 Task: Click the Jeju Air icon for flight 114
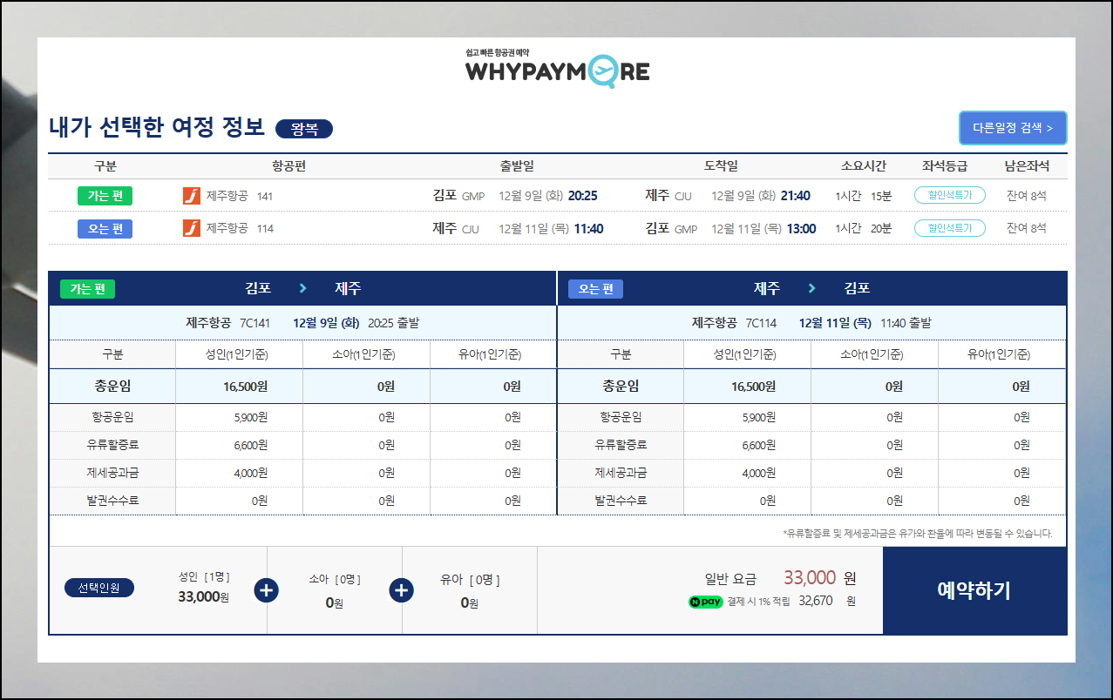[192, 228]
